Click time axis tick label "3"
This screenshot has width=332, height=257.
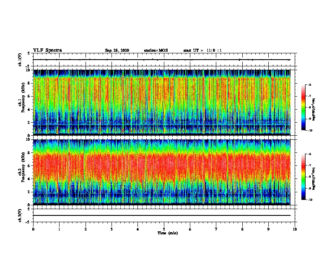(112, 229)
